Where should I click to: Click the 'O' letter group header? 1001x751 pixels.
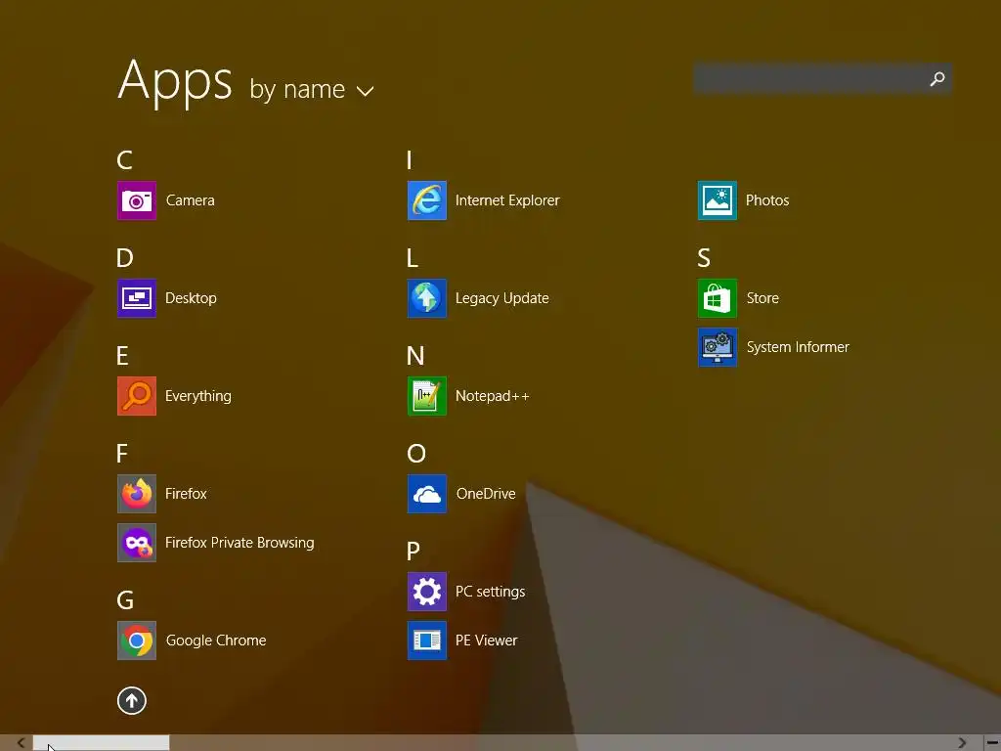(x=416, y=454)
